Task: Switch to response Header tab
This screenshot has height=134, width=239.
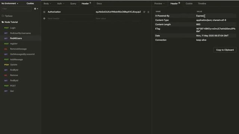Action: click(x=175, y=3)
